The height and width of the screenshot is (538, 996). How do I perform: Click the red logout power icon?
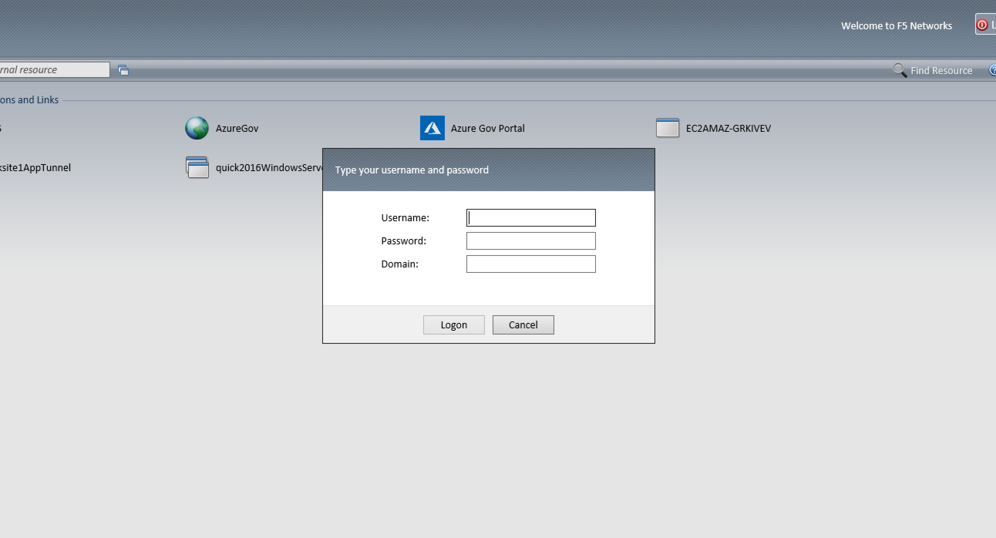click(x=982, y=25)
